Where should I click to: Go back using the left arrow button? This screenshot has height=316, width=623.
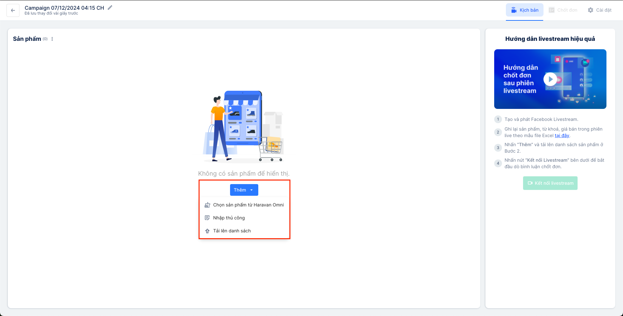(13, 10)
